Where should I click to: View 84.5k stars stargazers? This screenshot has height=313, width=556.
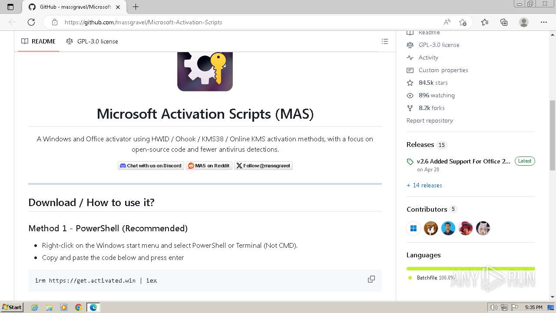433,83
